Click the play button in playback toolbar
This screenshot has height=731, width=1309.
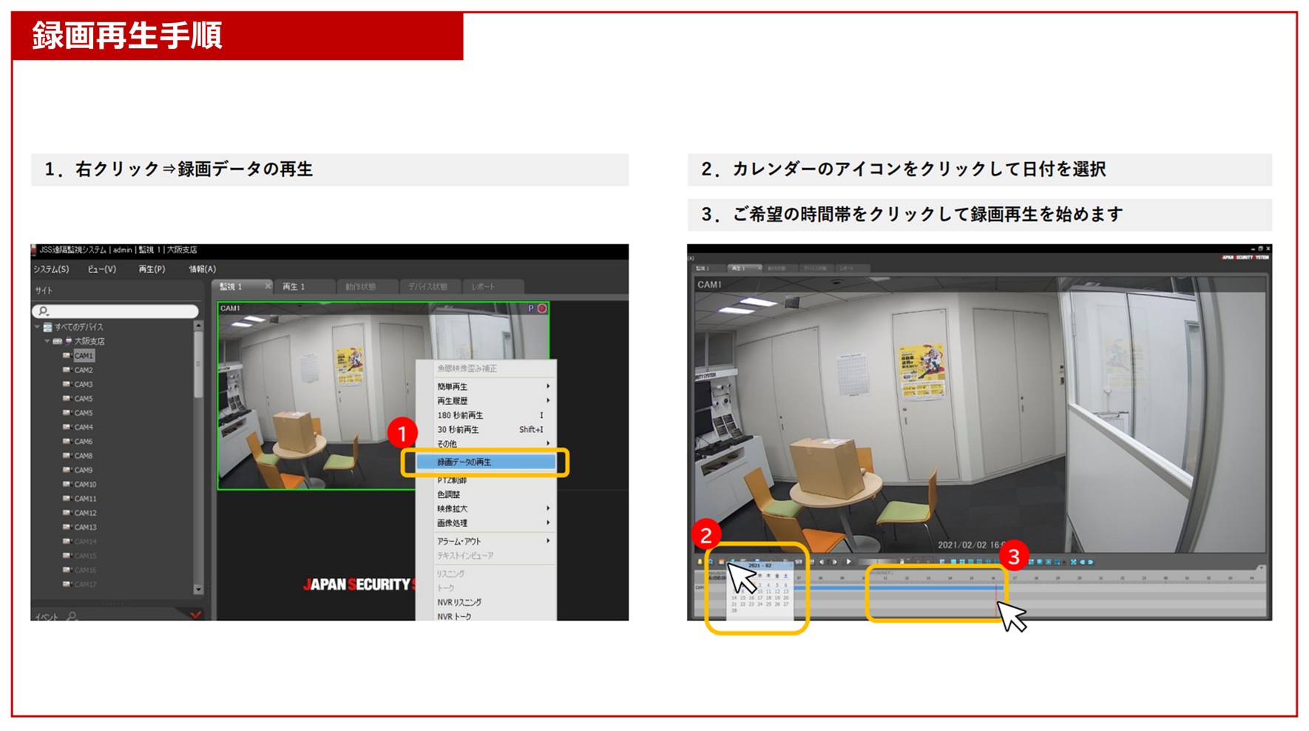click(x=848, y=562)
